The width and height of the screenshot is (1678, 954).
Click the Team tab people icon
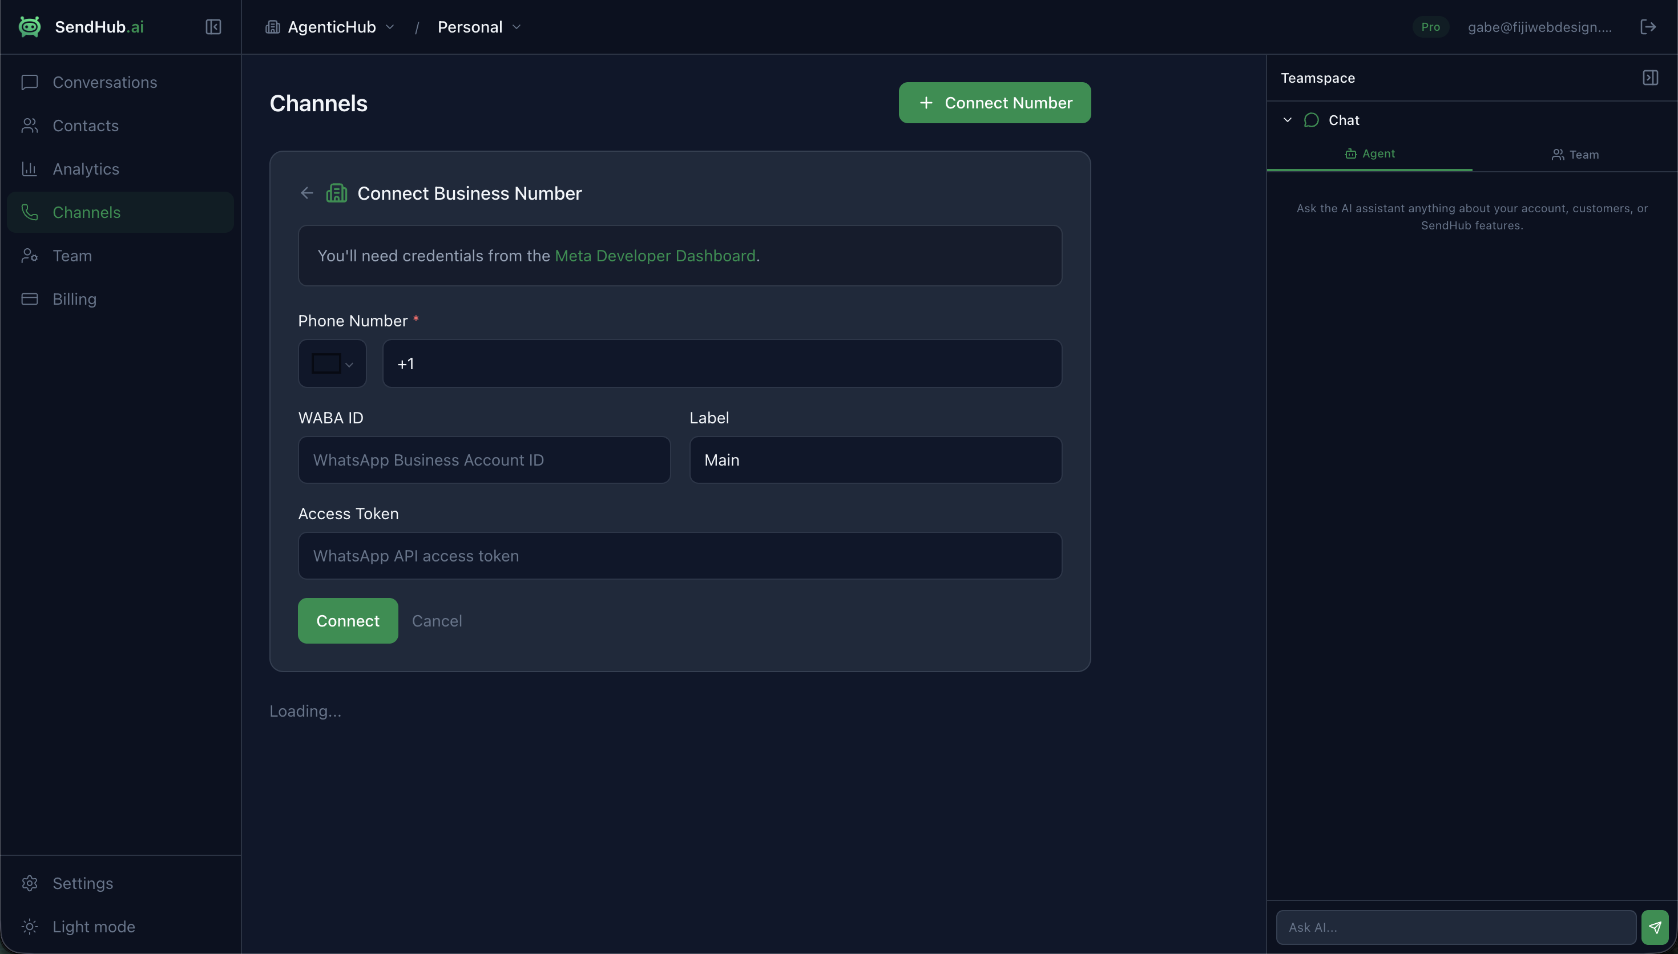click(1558, 155)
